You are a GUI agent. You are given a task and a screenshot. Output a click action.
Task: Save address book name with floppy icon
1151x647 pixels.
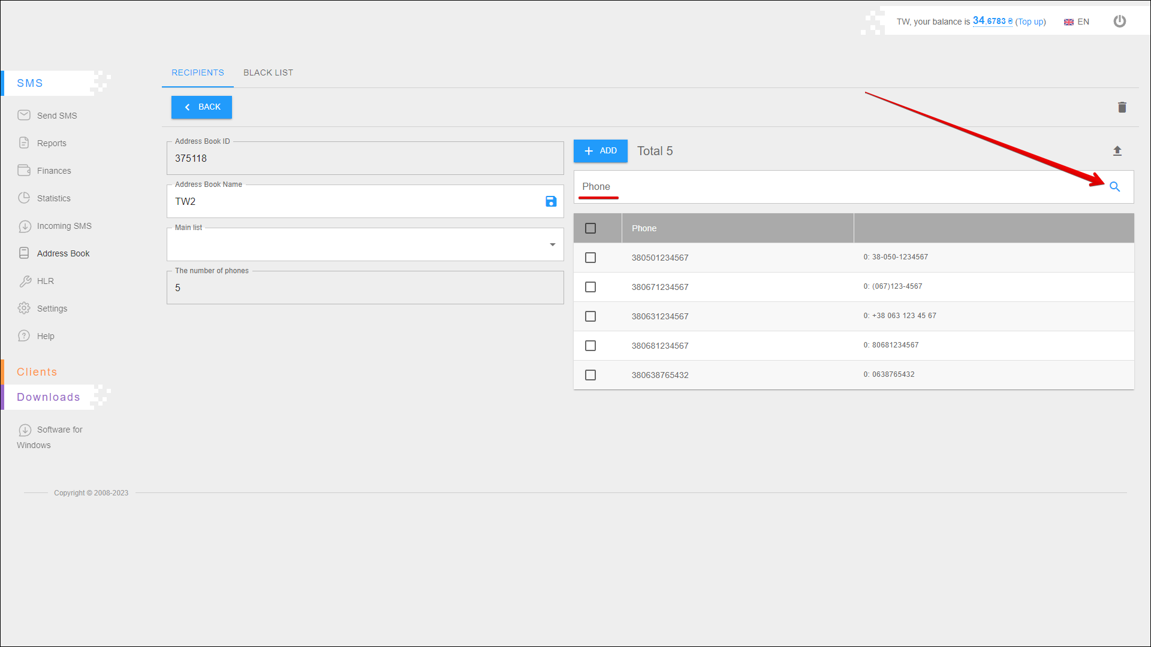(x=551, y=201)
